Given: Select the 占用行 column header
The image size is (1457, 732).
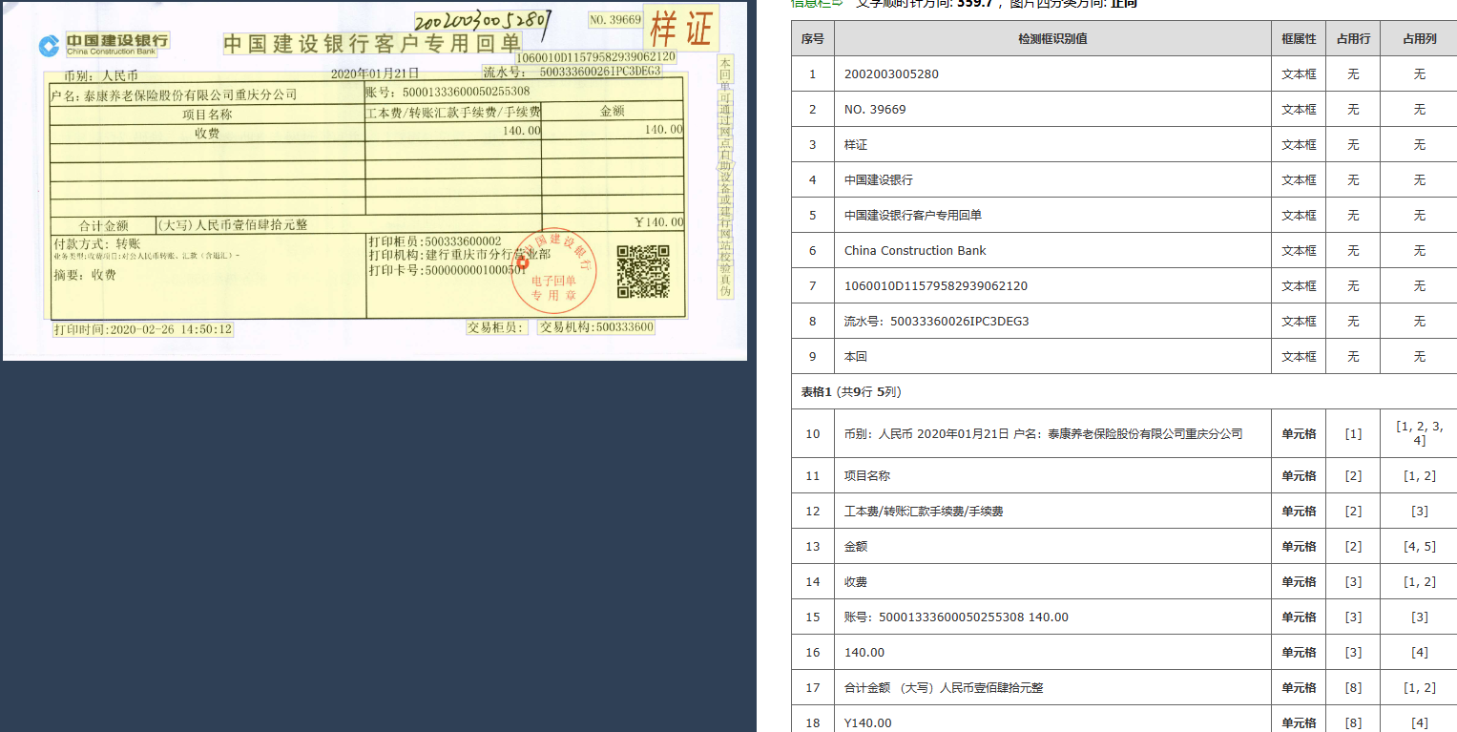Looking at the screenshot, I should coord(1353,39).
